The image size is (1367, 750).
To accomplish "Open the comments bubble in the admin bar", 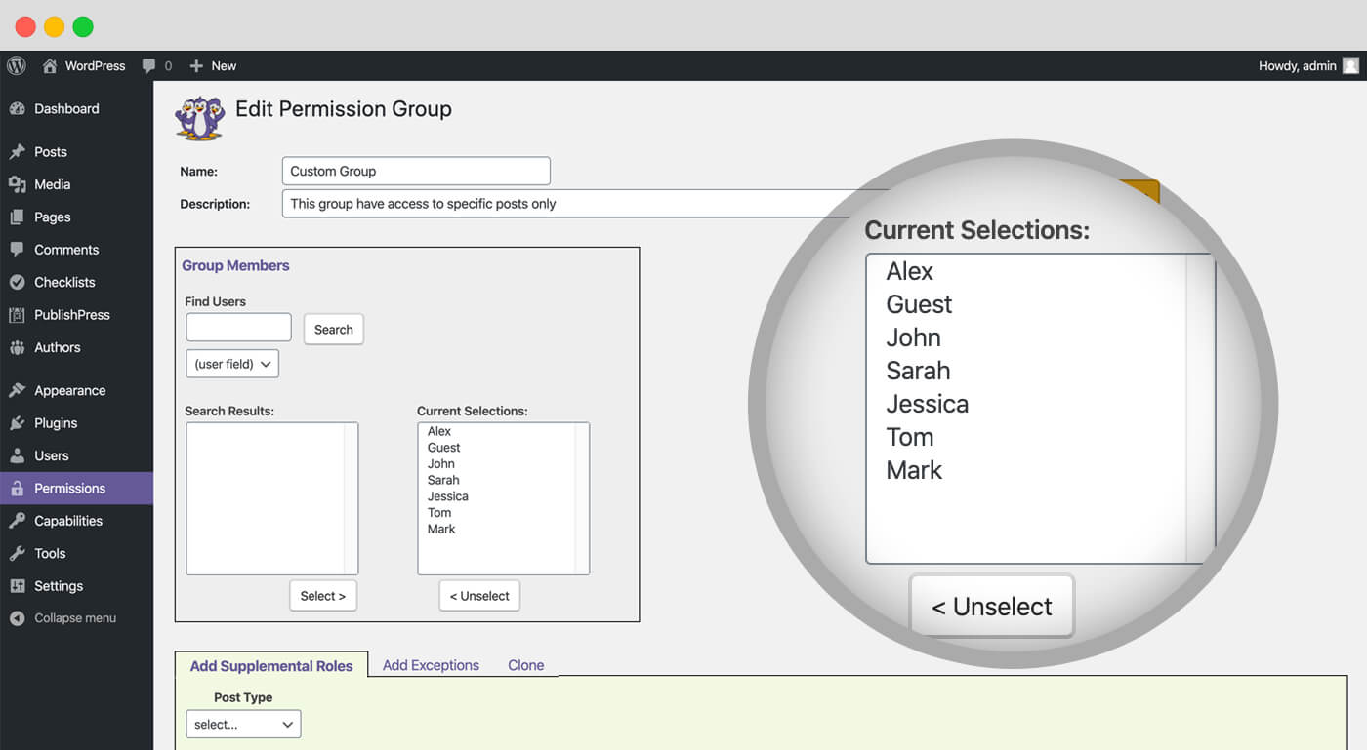I will [x=148, y=66].
